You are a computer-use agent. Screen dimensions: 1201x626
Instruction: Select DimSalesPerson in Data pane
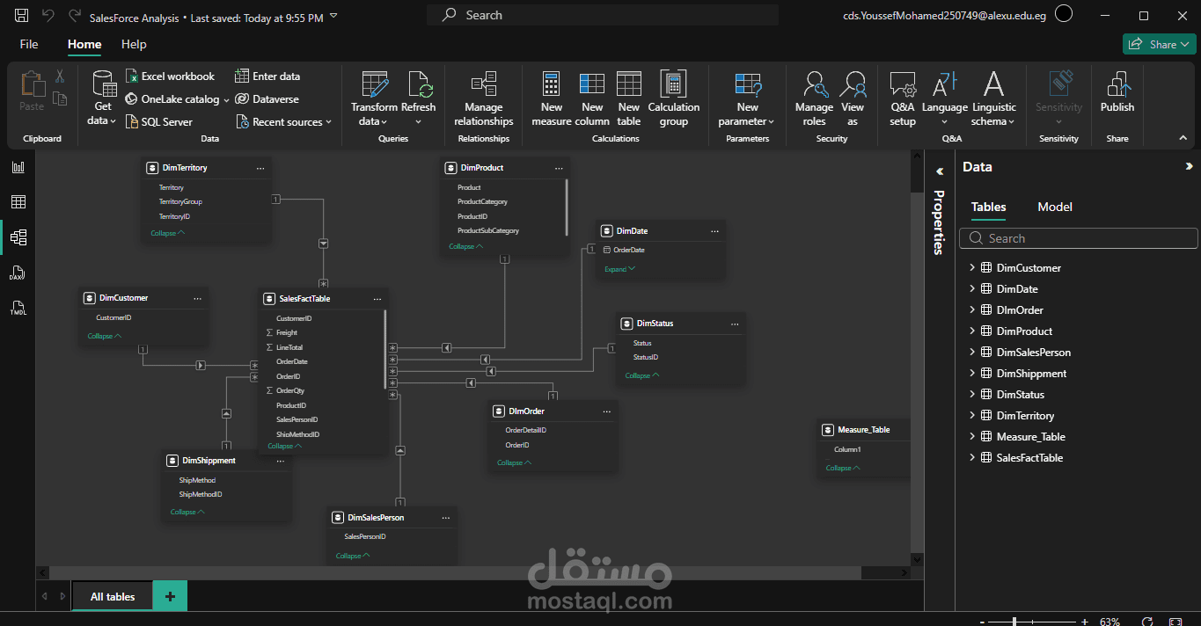pos(1033,352)
